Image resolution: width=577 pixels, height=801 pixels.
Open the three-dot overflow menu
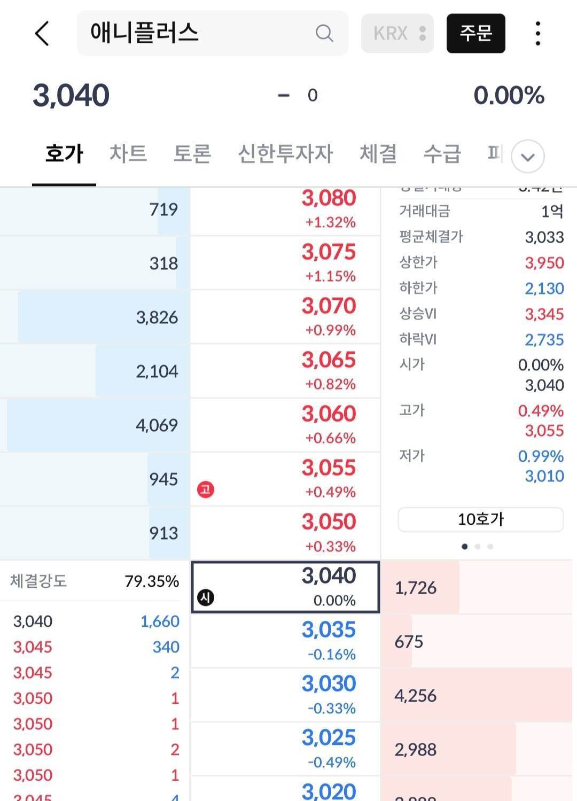(536, 33)
